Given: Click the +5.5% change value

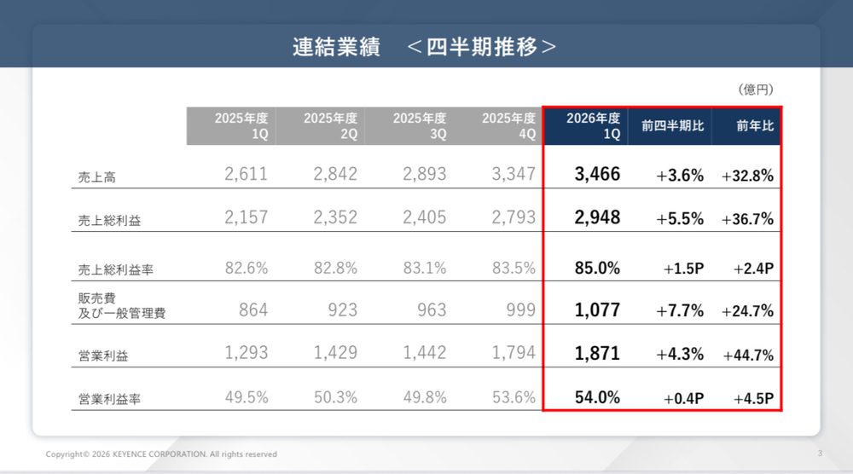Looking at the screenshot, I should [680, 219].
